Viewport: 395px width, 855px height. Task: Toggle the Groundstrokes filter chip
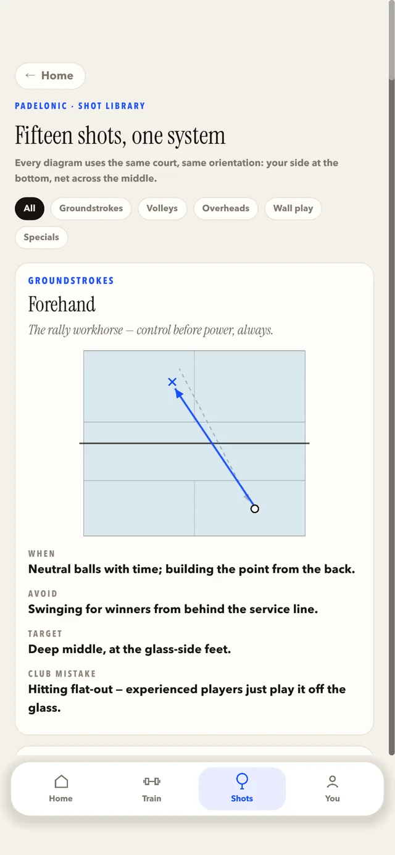pyautogui.click(x=91, y=208)
